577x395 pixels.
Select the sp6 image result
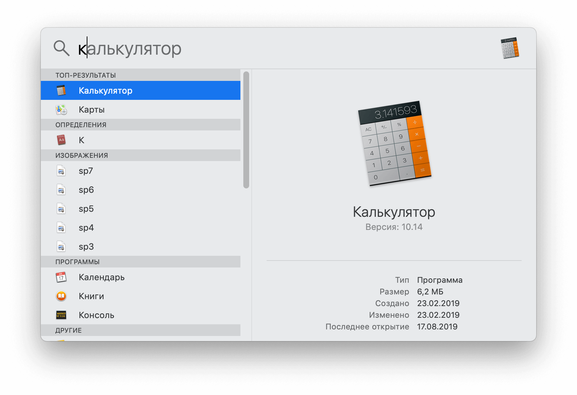click(x=141, y=189)
